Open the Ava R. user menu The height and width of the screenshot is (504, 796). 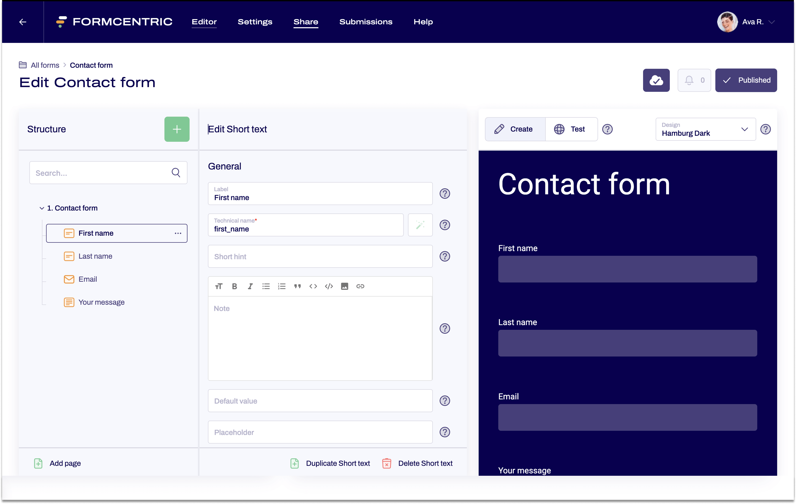pyautogui.click(x=746, y=22)
